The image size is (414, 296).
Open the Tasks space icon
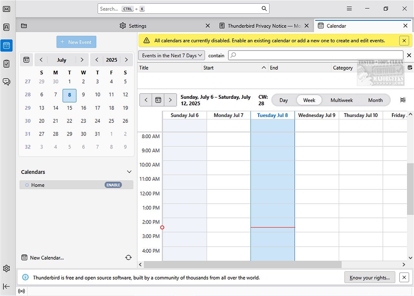click(6, 63)
